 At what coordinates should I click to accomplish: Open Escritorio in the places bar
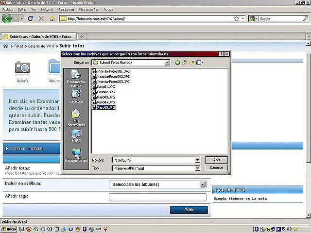tap(76, 96)
